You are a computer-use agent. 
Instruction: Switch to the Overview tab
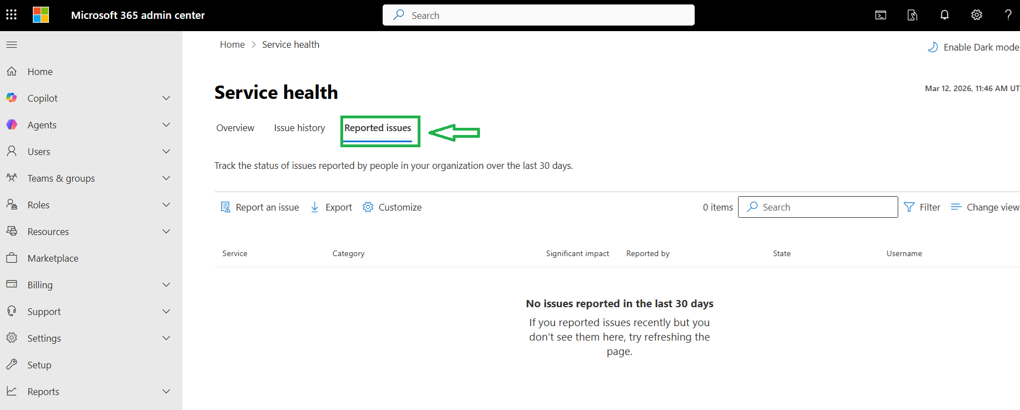click(x=235, y=128)
